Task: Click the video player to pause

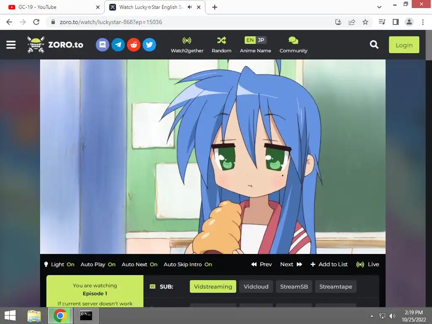Action: point(213,157)
